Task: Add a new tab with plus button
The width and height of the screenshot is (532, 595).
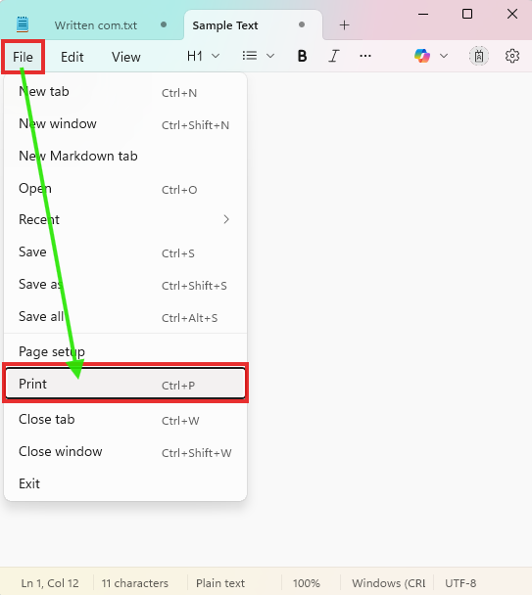Action: [x=344, y=25]
